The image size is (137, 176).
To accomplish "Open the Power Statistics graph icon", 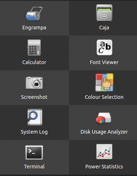I will coord(104,152).
